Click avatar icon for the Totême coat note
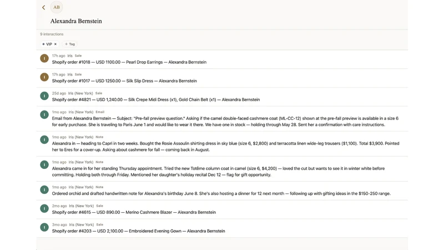 click(x=44, y=164)
